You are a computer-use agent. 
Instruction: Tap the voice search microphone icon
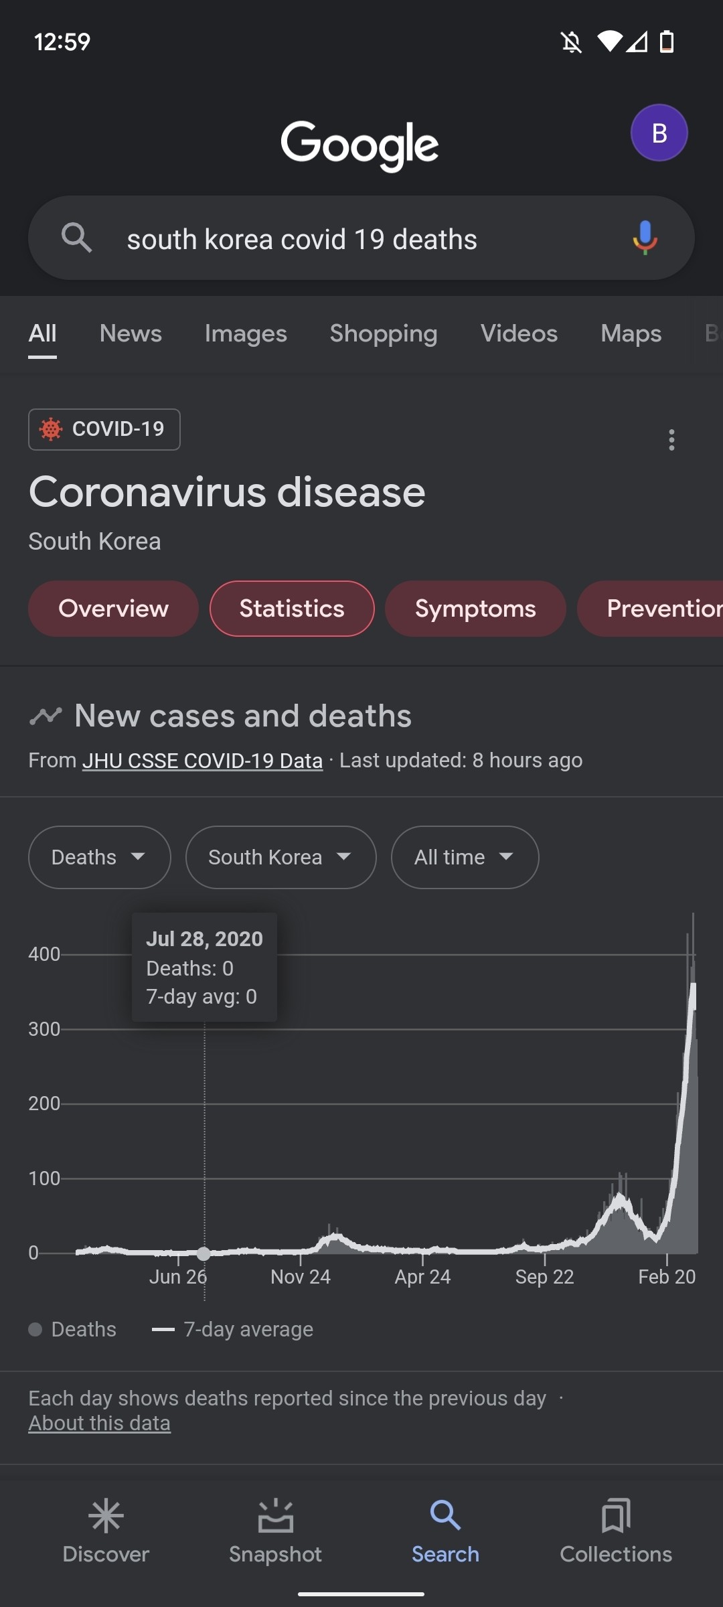(645, 238)
